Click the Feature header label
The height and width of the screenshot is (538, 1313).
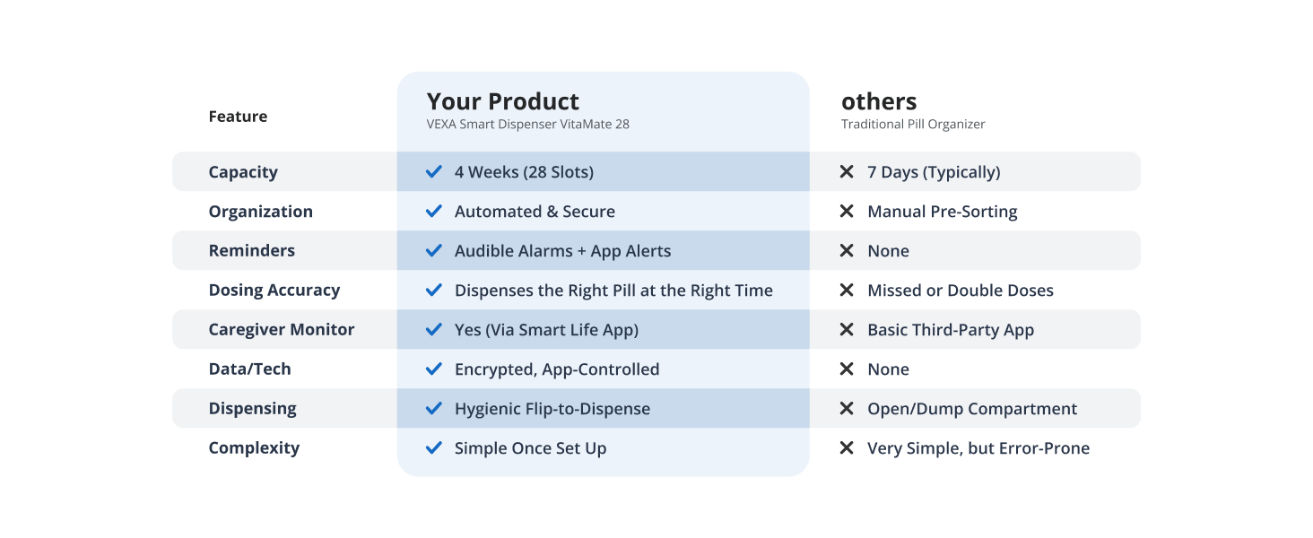click(238, 117)
